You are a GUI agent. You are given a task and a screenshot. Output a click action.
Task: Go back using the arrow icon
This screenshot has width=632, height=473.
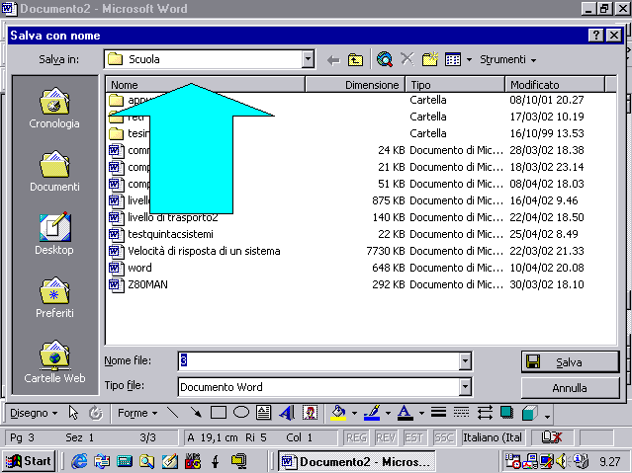click(x=333, y=60)
